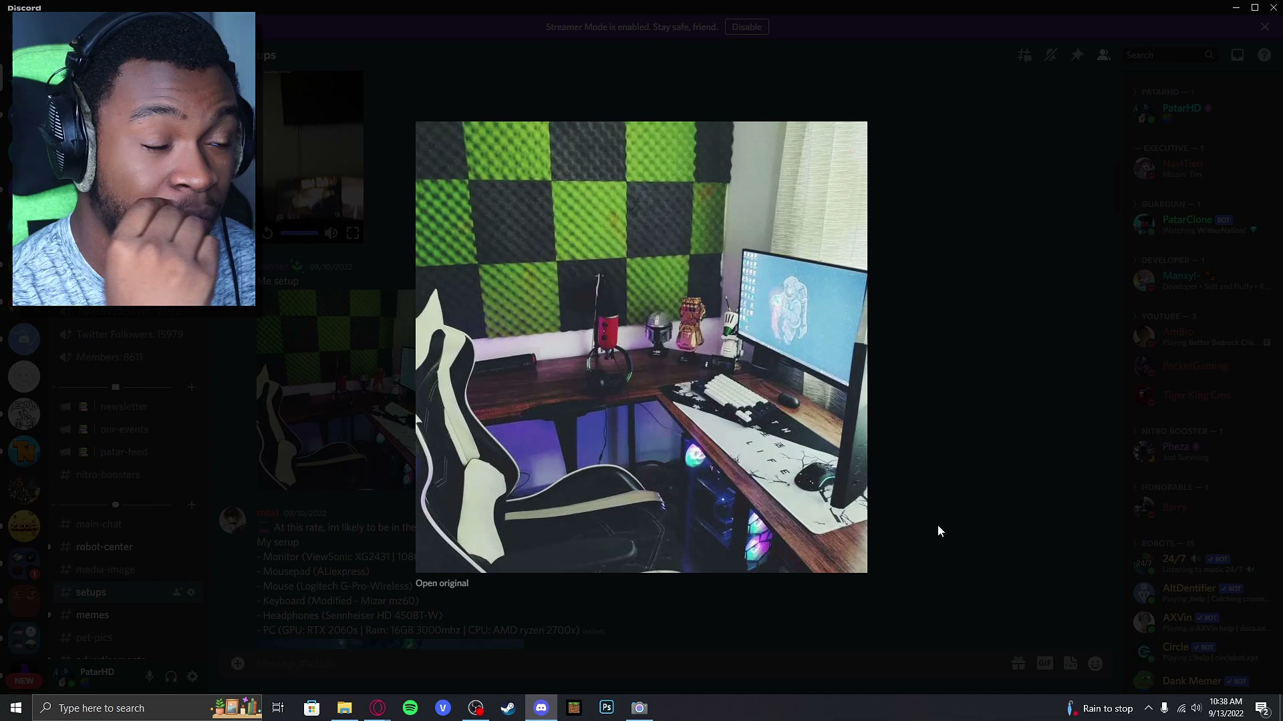Click Open original link under image

pyautogui.click(x=442, y=583)
